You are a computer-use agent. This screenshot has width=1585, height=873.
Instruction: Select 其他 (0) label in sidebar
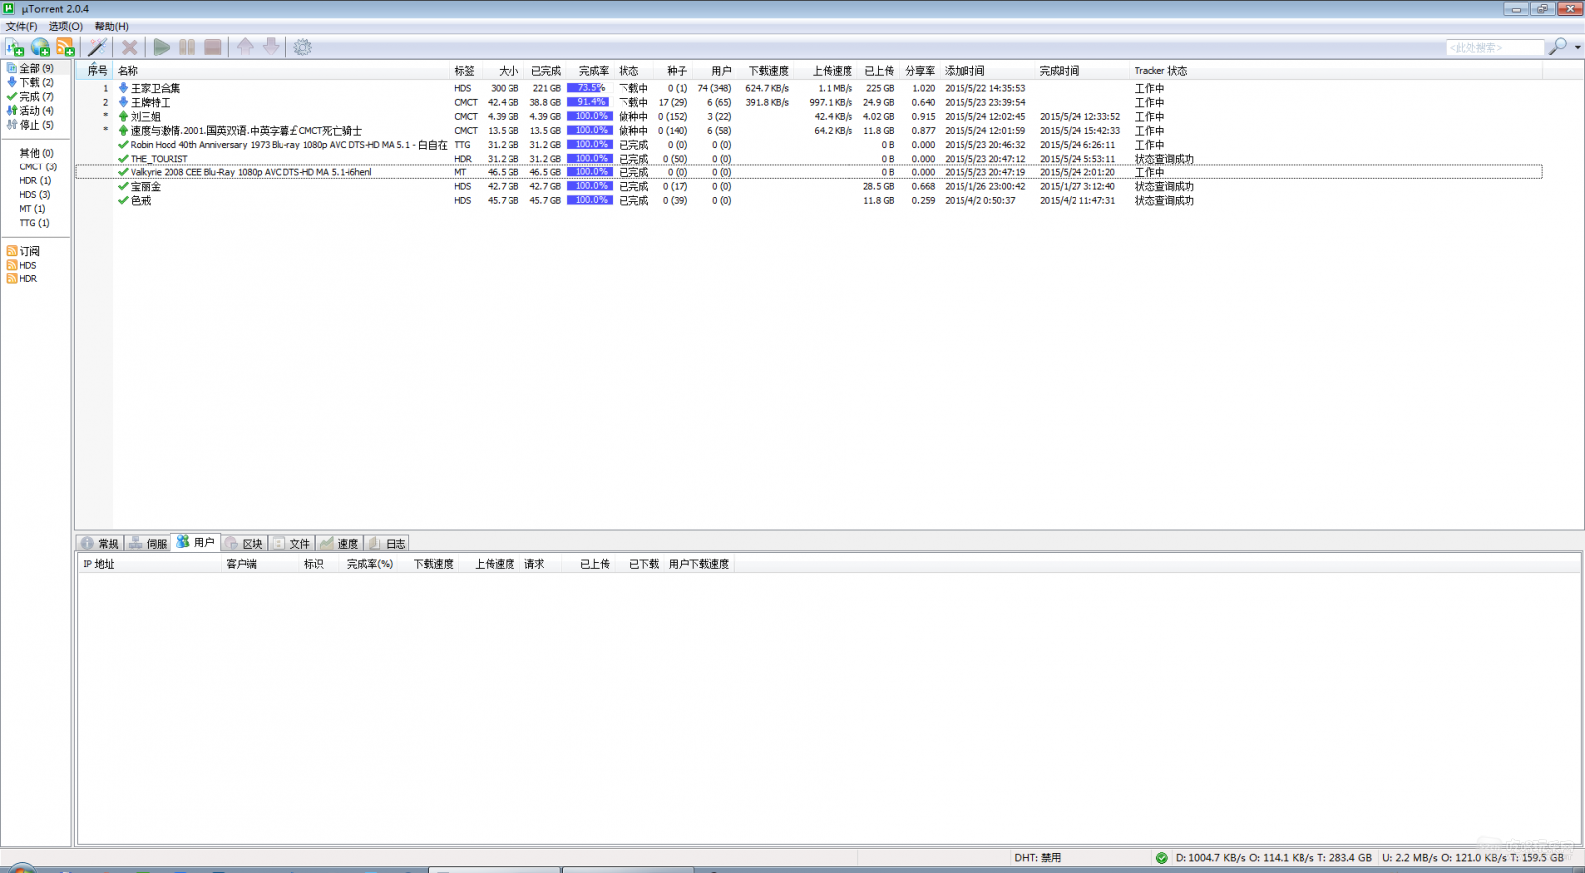click(36, 153)
